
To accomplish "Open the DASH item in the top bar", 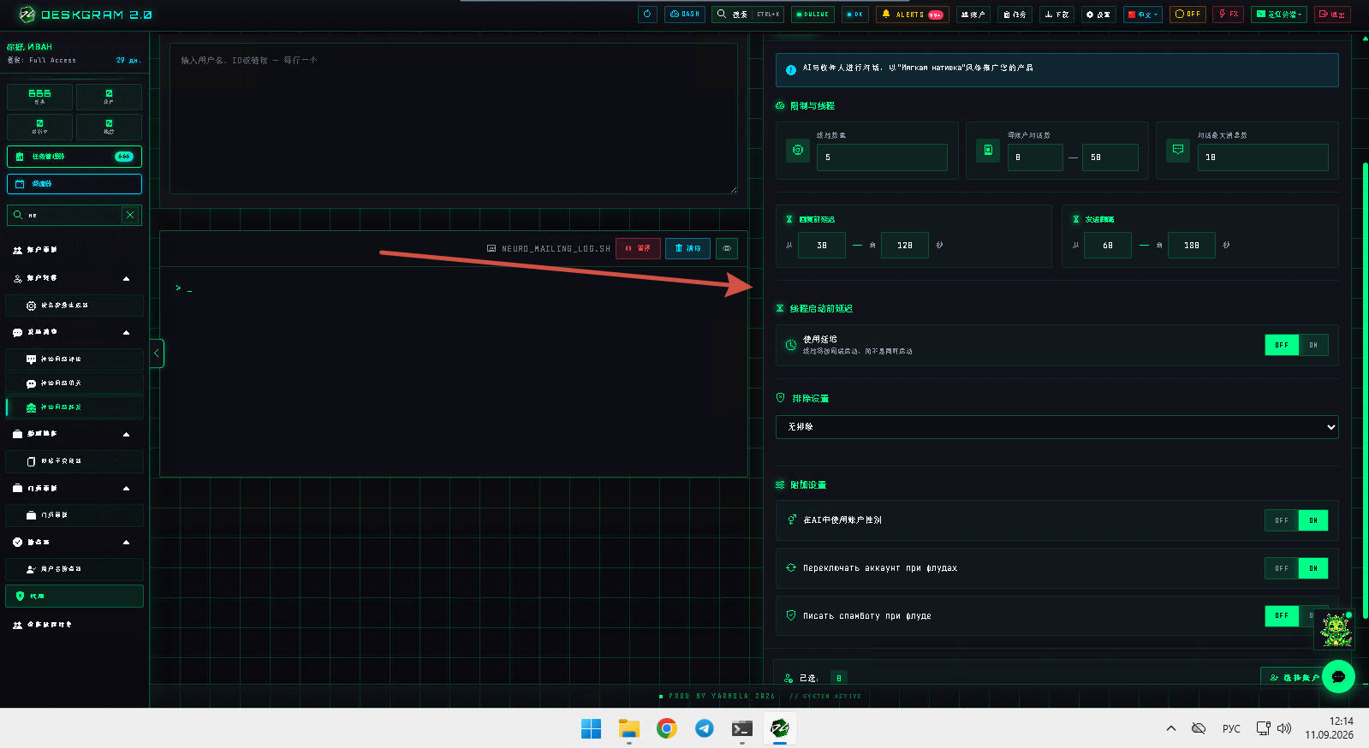I will click(x=685, y=14).
